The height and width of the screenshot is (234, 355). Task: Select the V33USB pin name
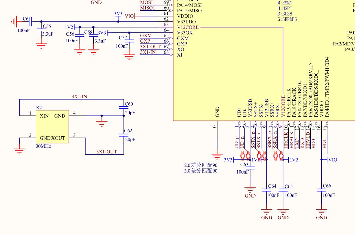[x=250, y=108]
